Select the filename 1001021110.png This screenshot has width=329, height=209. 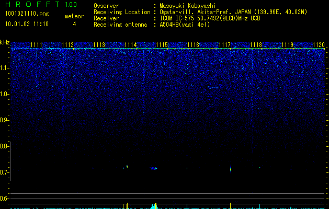[27, 14]
